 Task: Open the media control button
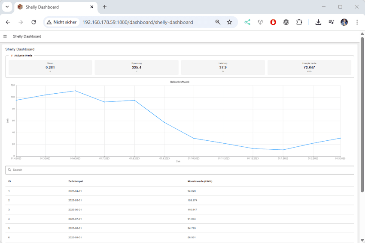point(331,22)
